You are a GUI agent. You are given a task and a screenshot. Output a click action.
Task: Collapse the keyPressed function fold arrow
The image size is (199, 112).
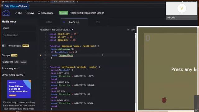pos(48,67)
